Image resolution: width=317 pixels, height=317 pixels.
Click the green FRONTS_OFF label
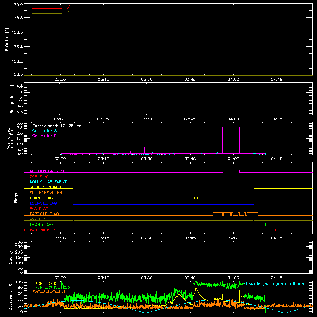[42, 225]
